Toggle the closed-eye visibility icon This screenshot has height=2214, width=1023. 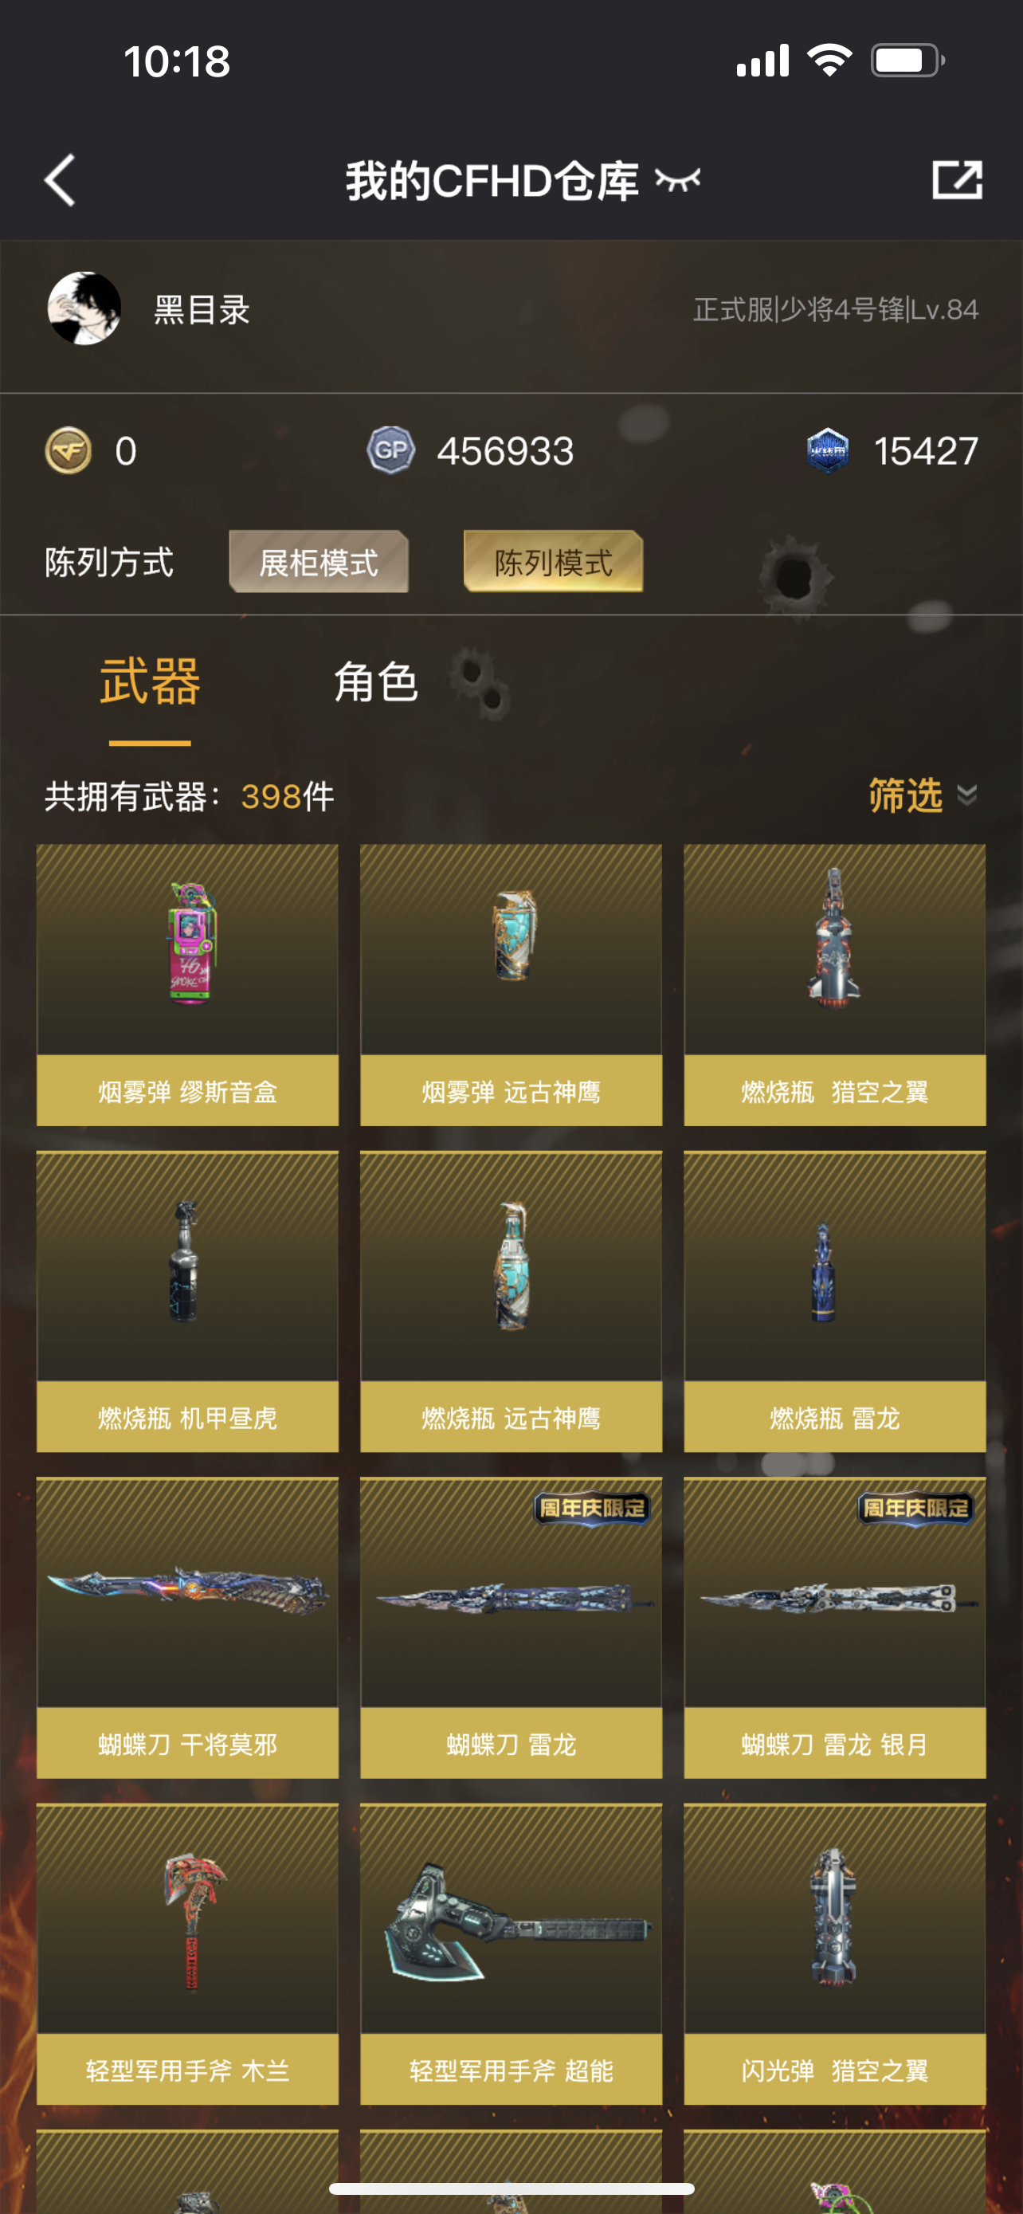[678, 180]
